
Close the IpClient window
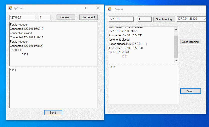click(x=98, y=8)
